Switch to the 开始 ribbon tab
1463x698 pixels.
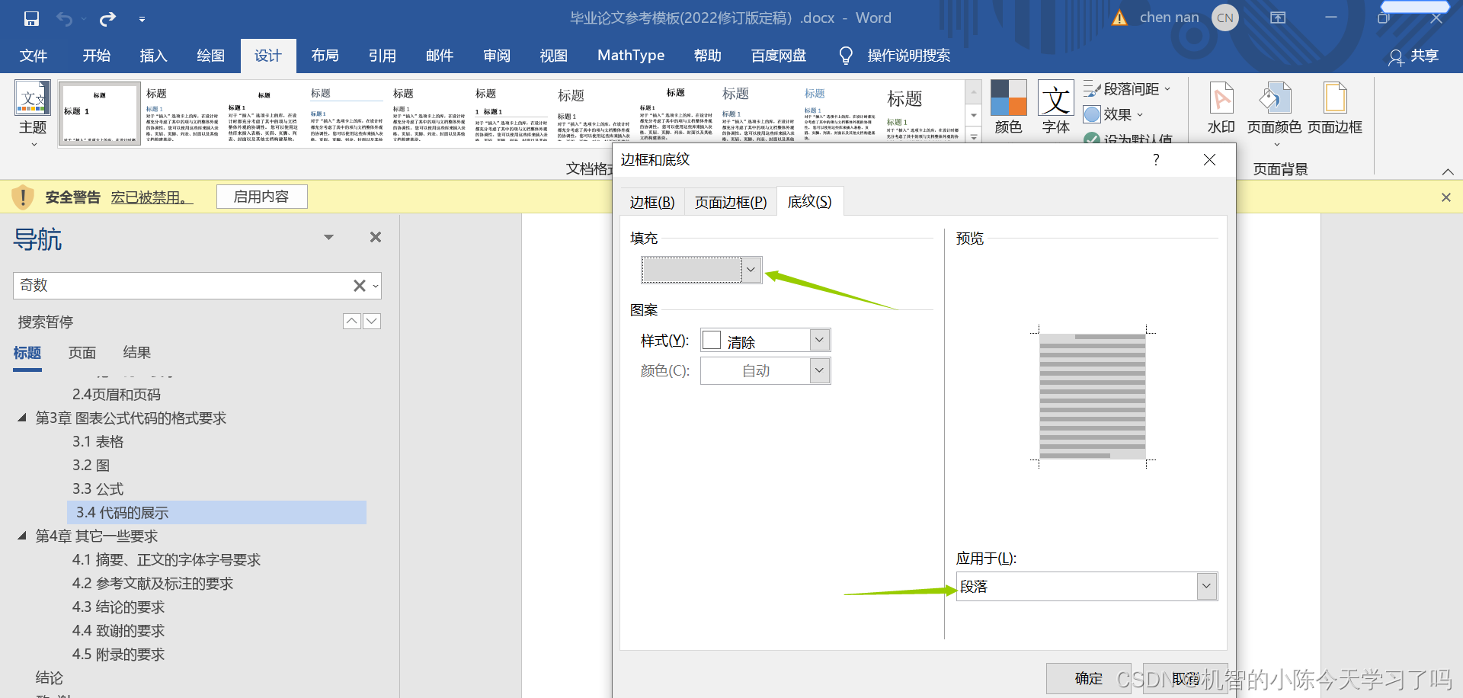tap(97, 56)
